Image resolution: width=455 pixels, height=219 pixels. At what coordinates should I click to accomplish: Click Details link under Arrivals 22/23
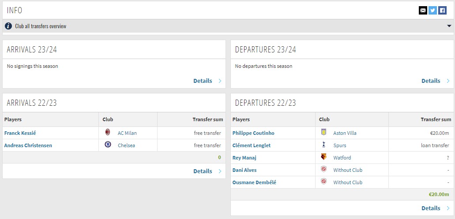(x=203, y=171)
